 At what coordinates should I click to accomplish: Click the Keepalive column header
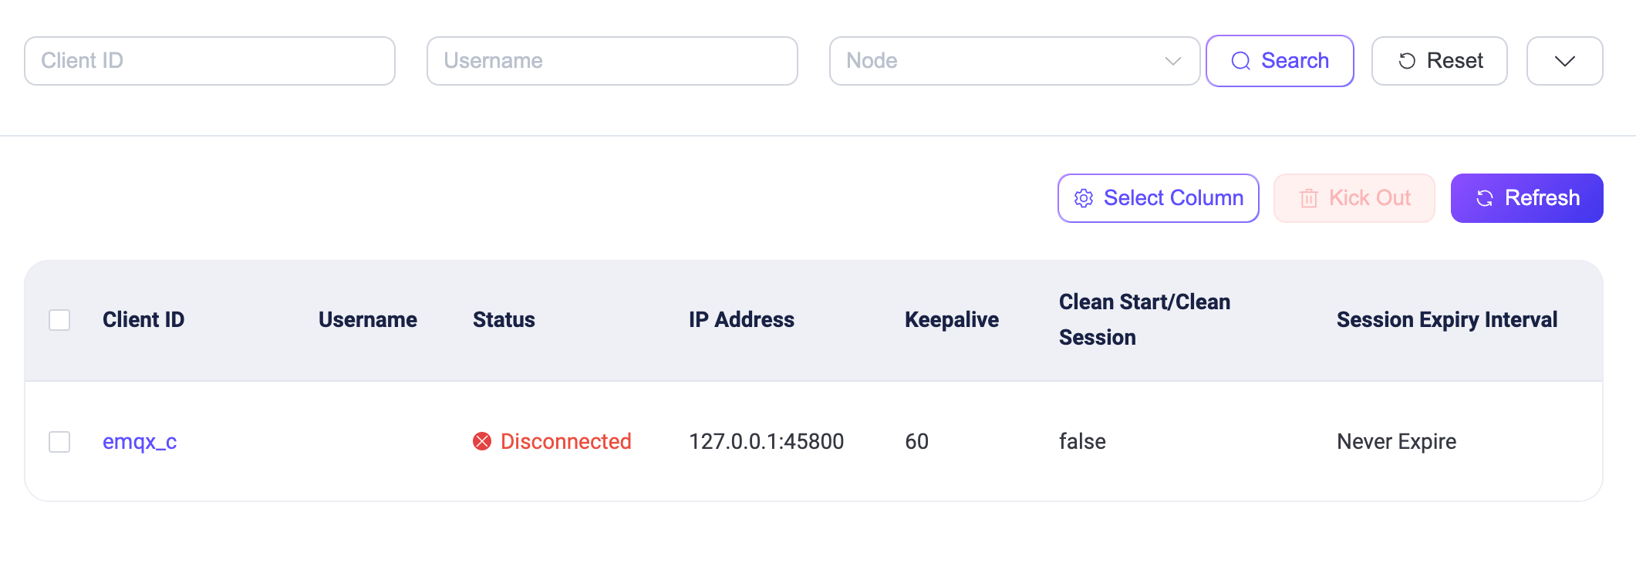coord(951,319)
